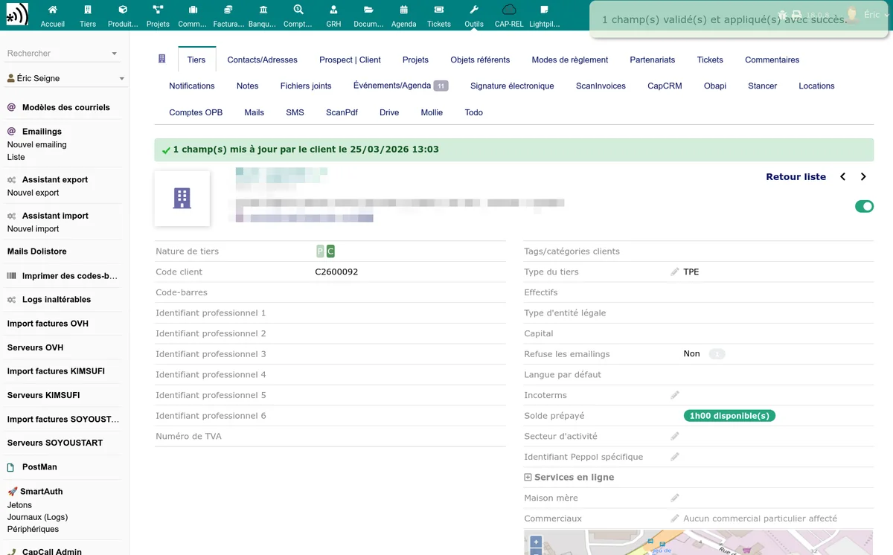Viewport: 893px width, 555px height.
Task: Open Import factures OVH
Action: pyautogui.click(x=48, y=324)
